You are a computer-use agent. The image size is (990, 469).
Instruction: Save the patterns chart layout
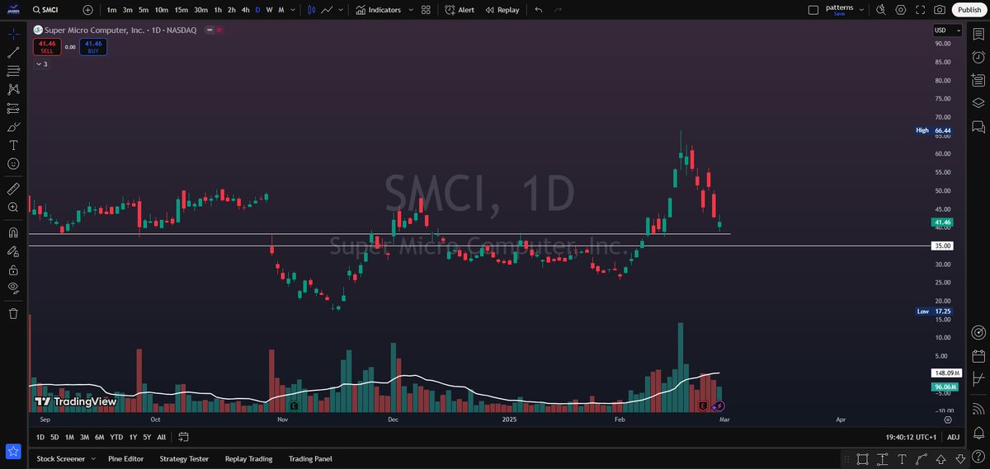click(x=839, y=13)
